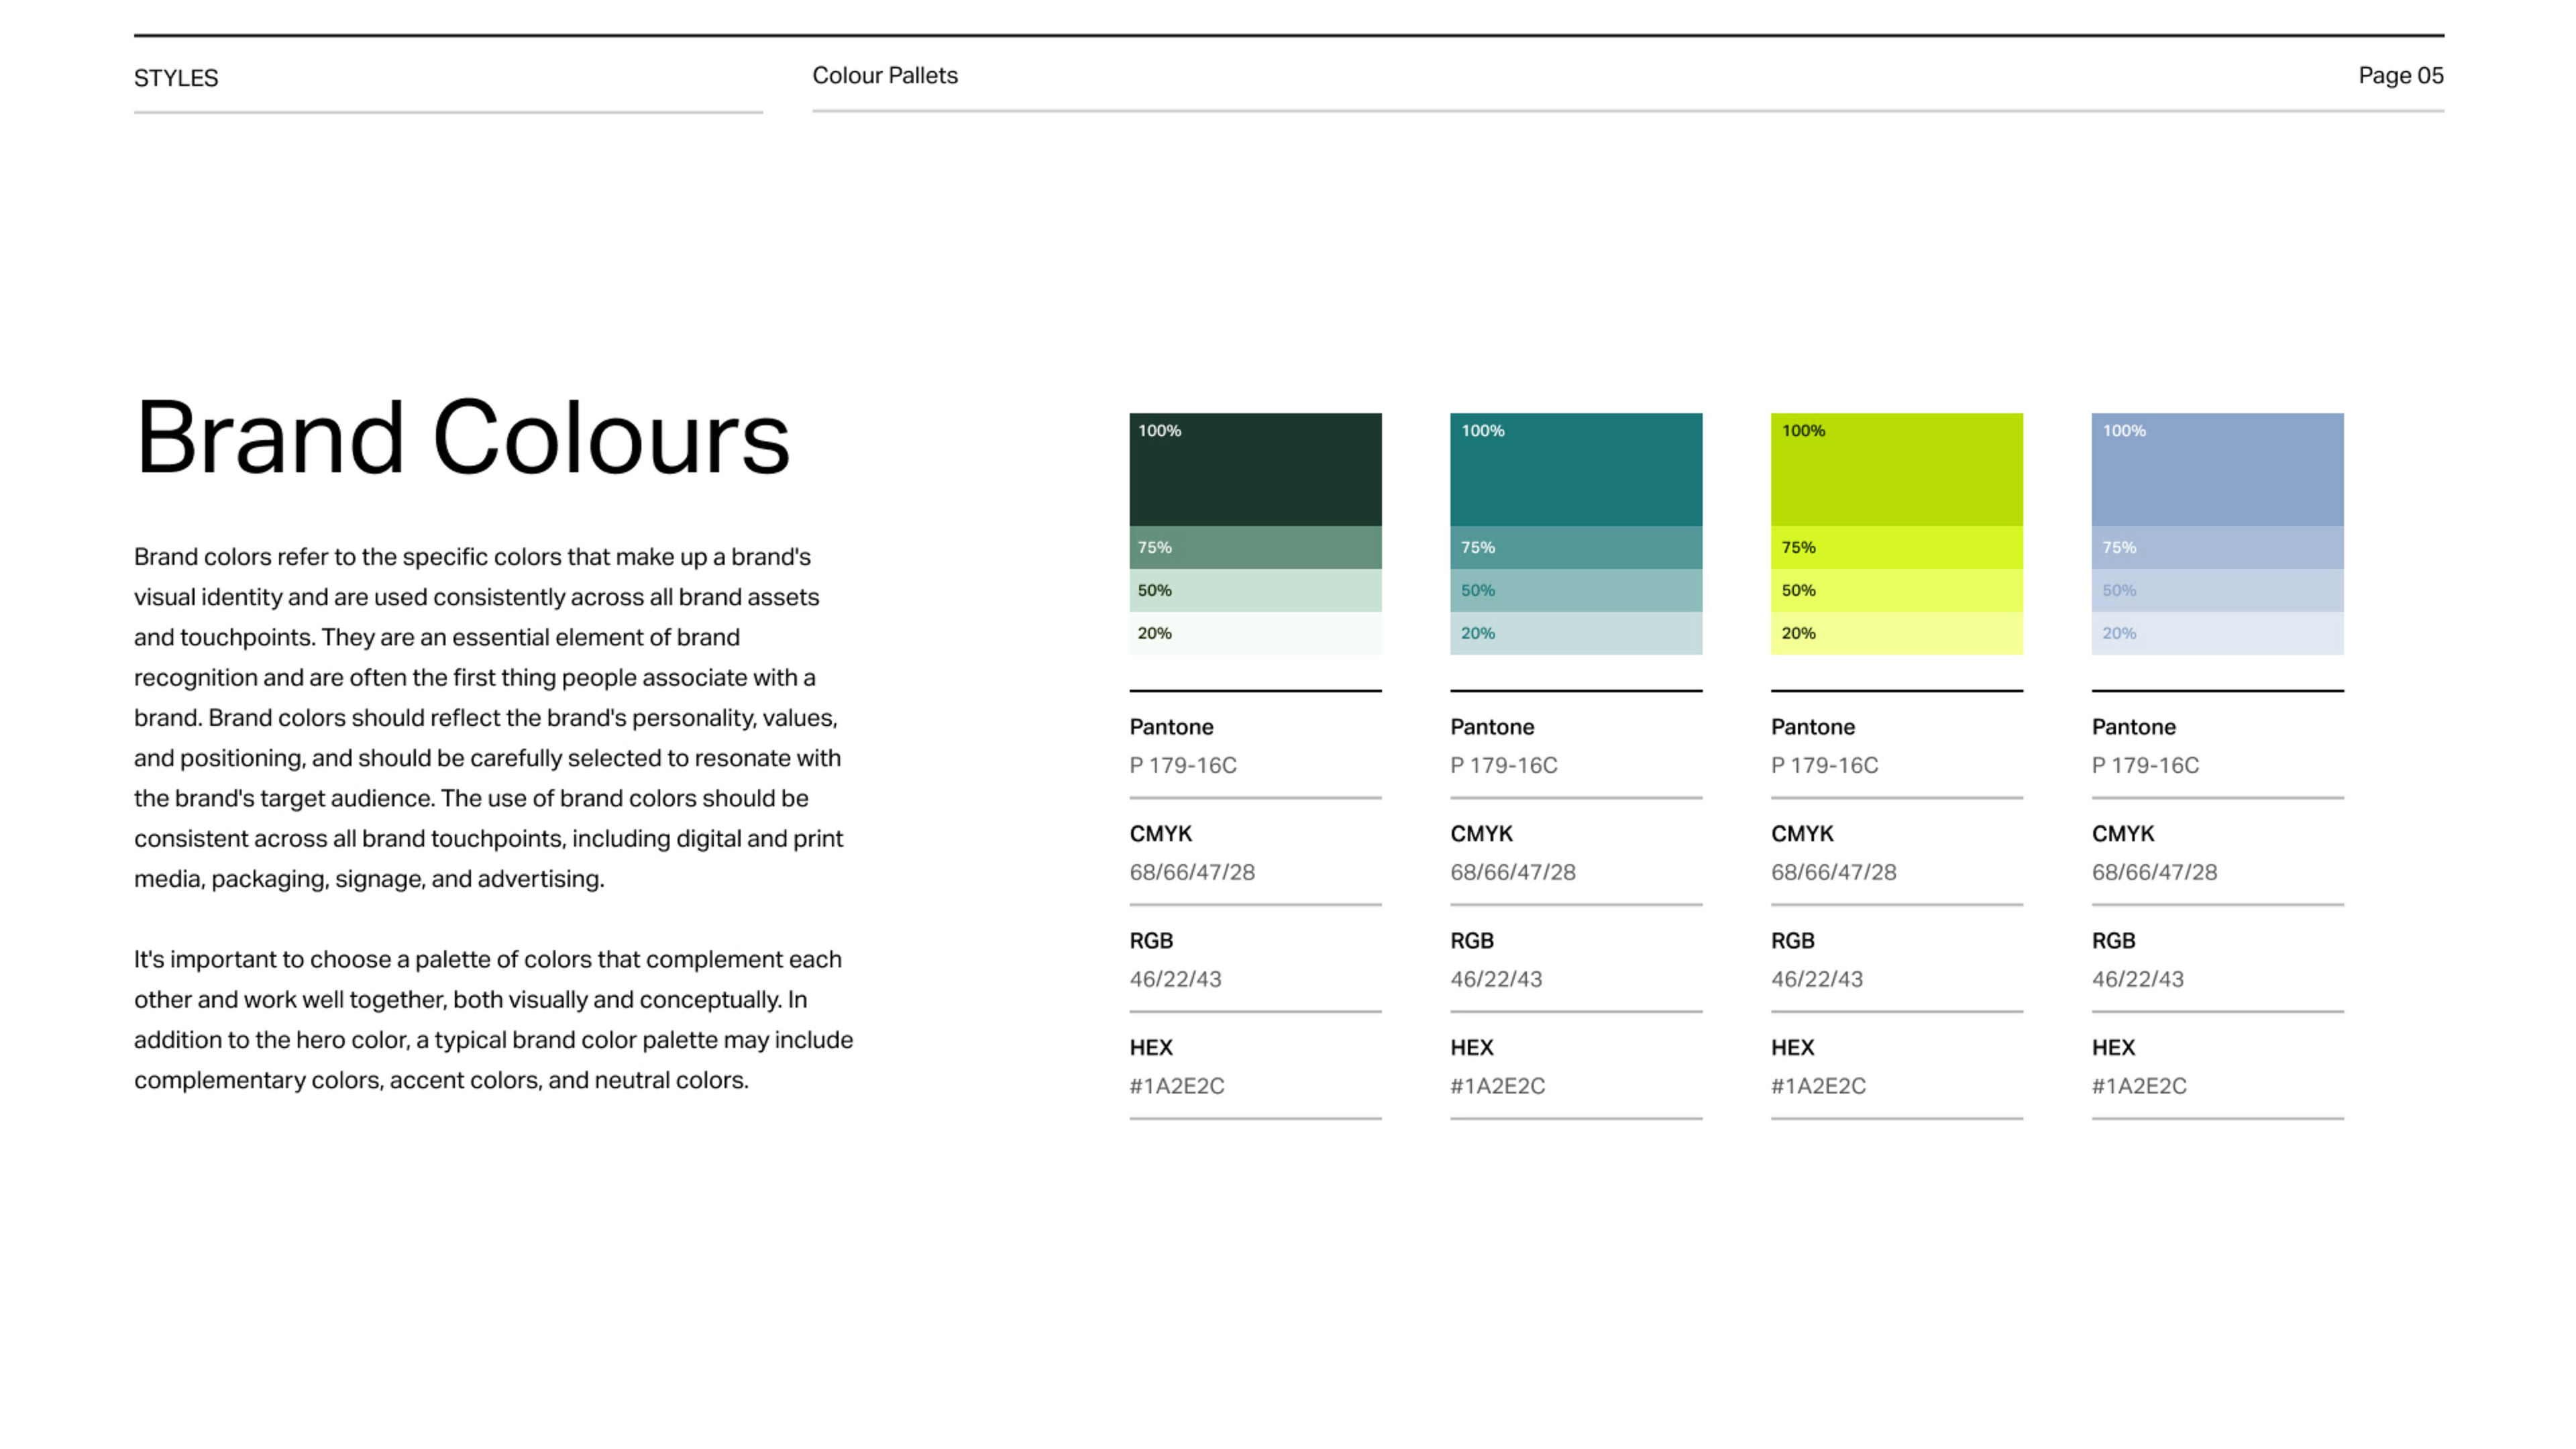Click the lime 20% tint band

pos(1896,633)
